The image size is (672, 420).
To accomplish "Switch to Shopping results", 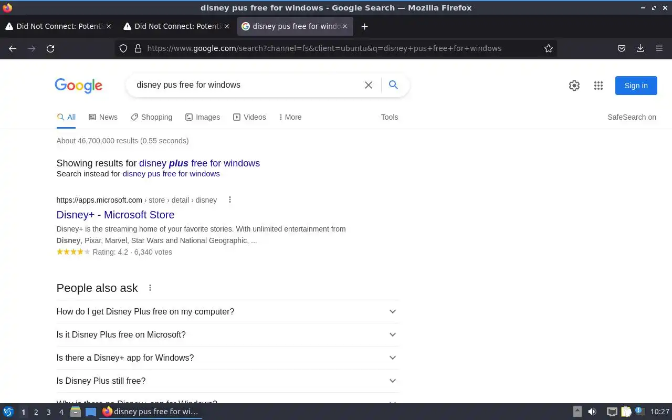I will (151, 117).
